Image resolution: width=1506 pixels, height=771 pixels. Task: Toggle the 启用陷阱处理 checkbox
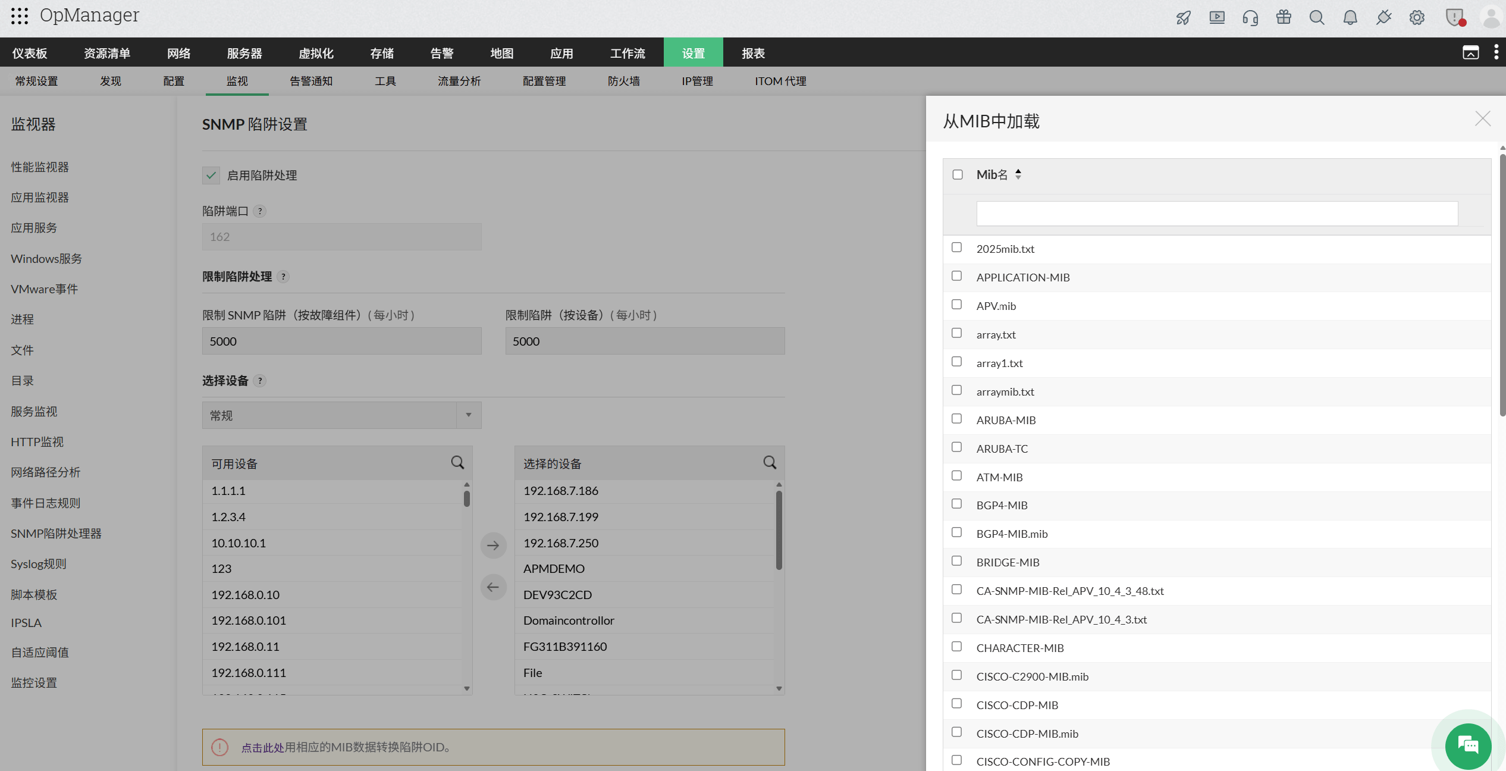pos(211,175)
